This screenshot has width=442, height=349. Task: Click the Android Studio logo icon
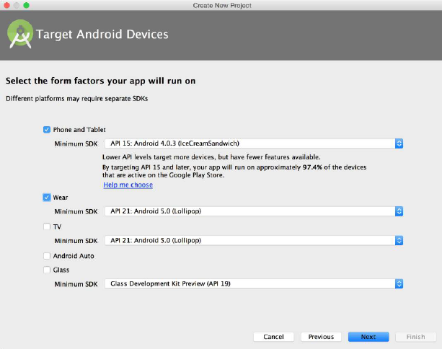point(19,34)
